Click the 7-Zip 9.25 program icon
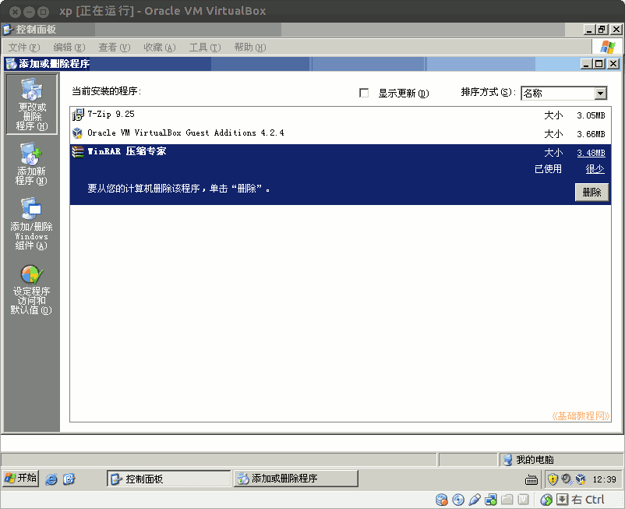The image size is (625, 509). coord(78,115)
